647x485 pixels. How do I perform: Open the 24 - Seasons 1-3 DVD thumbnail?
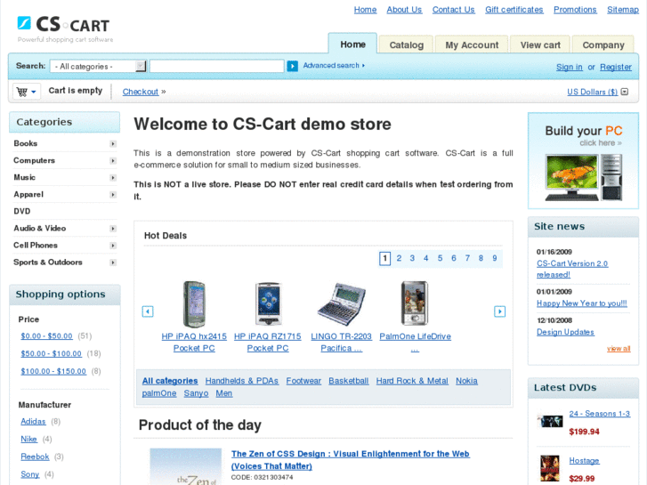(550, 421)
